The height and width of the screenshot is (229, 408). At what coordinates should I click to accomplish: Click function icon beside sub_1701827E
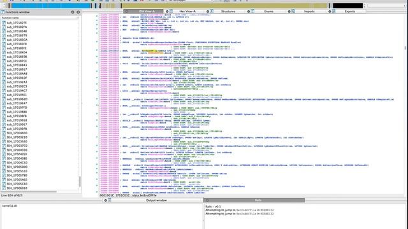coord(4,23)
